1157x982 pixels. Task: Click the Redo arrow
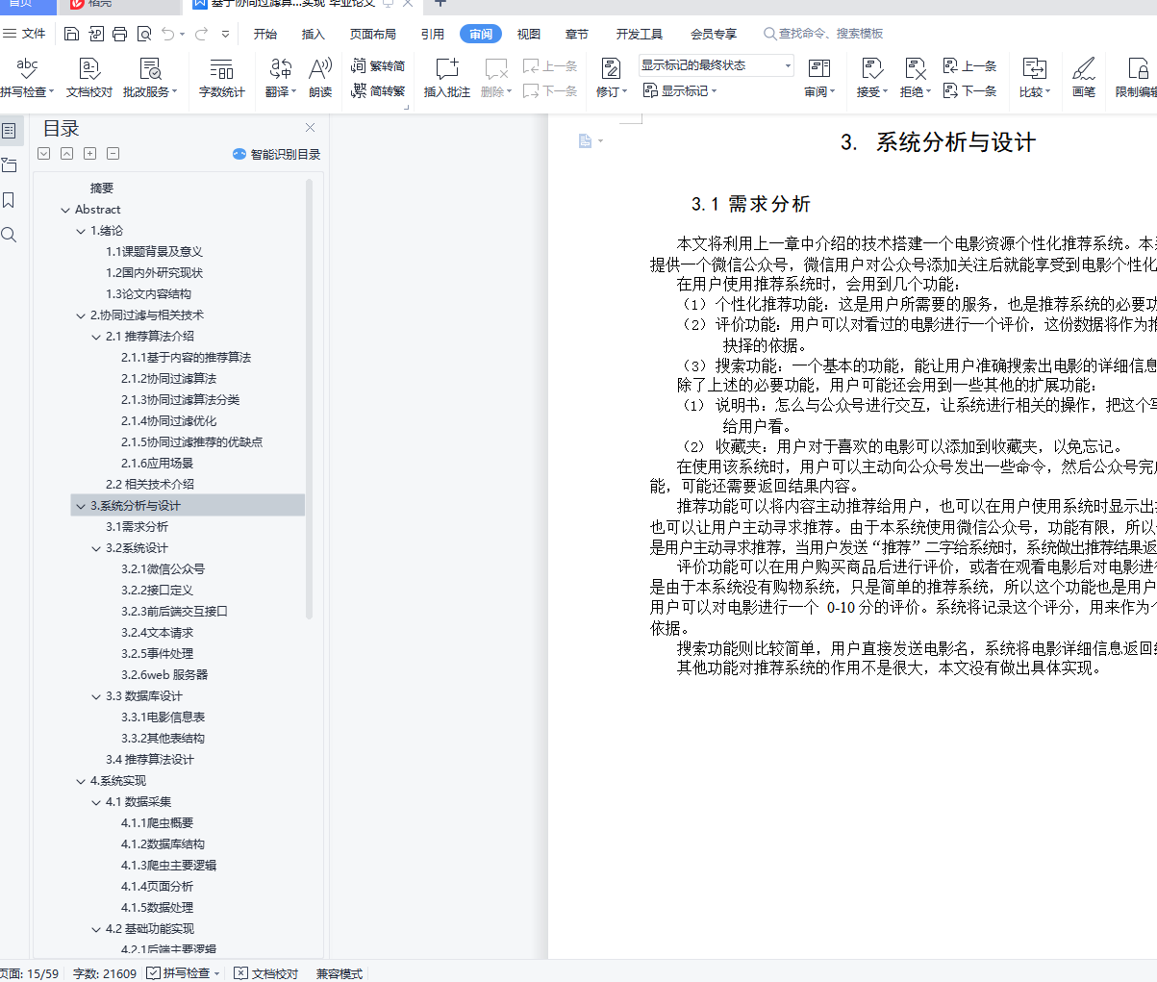point(201,34)
